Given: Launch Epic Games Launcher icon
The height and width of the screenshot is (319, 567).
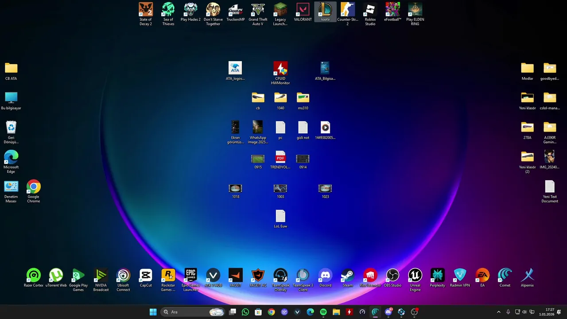Looking at the screenshot, I should pyautogui.click(x=190, y=280).
